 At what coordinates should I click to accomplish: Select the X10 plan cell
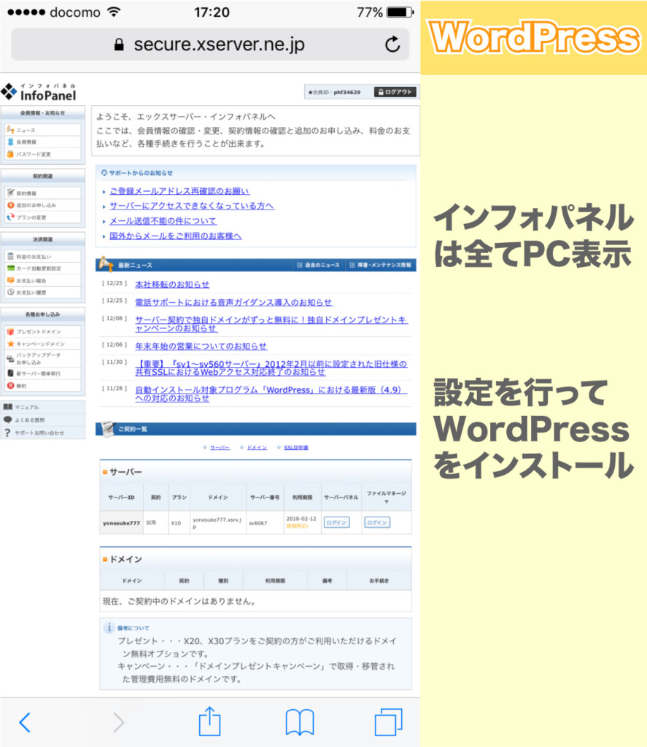[x=179, y=523]
